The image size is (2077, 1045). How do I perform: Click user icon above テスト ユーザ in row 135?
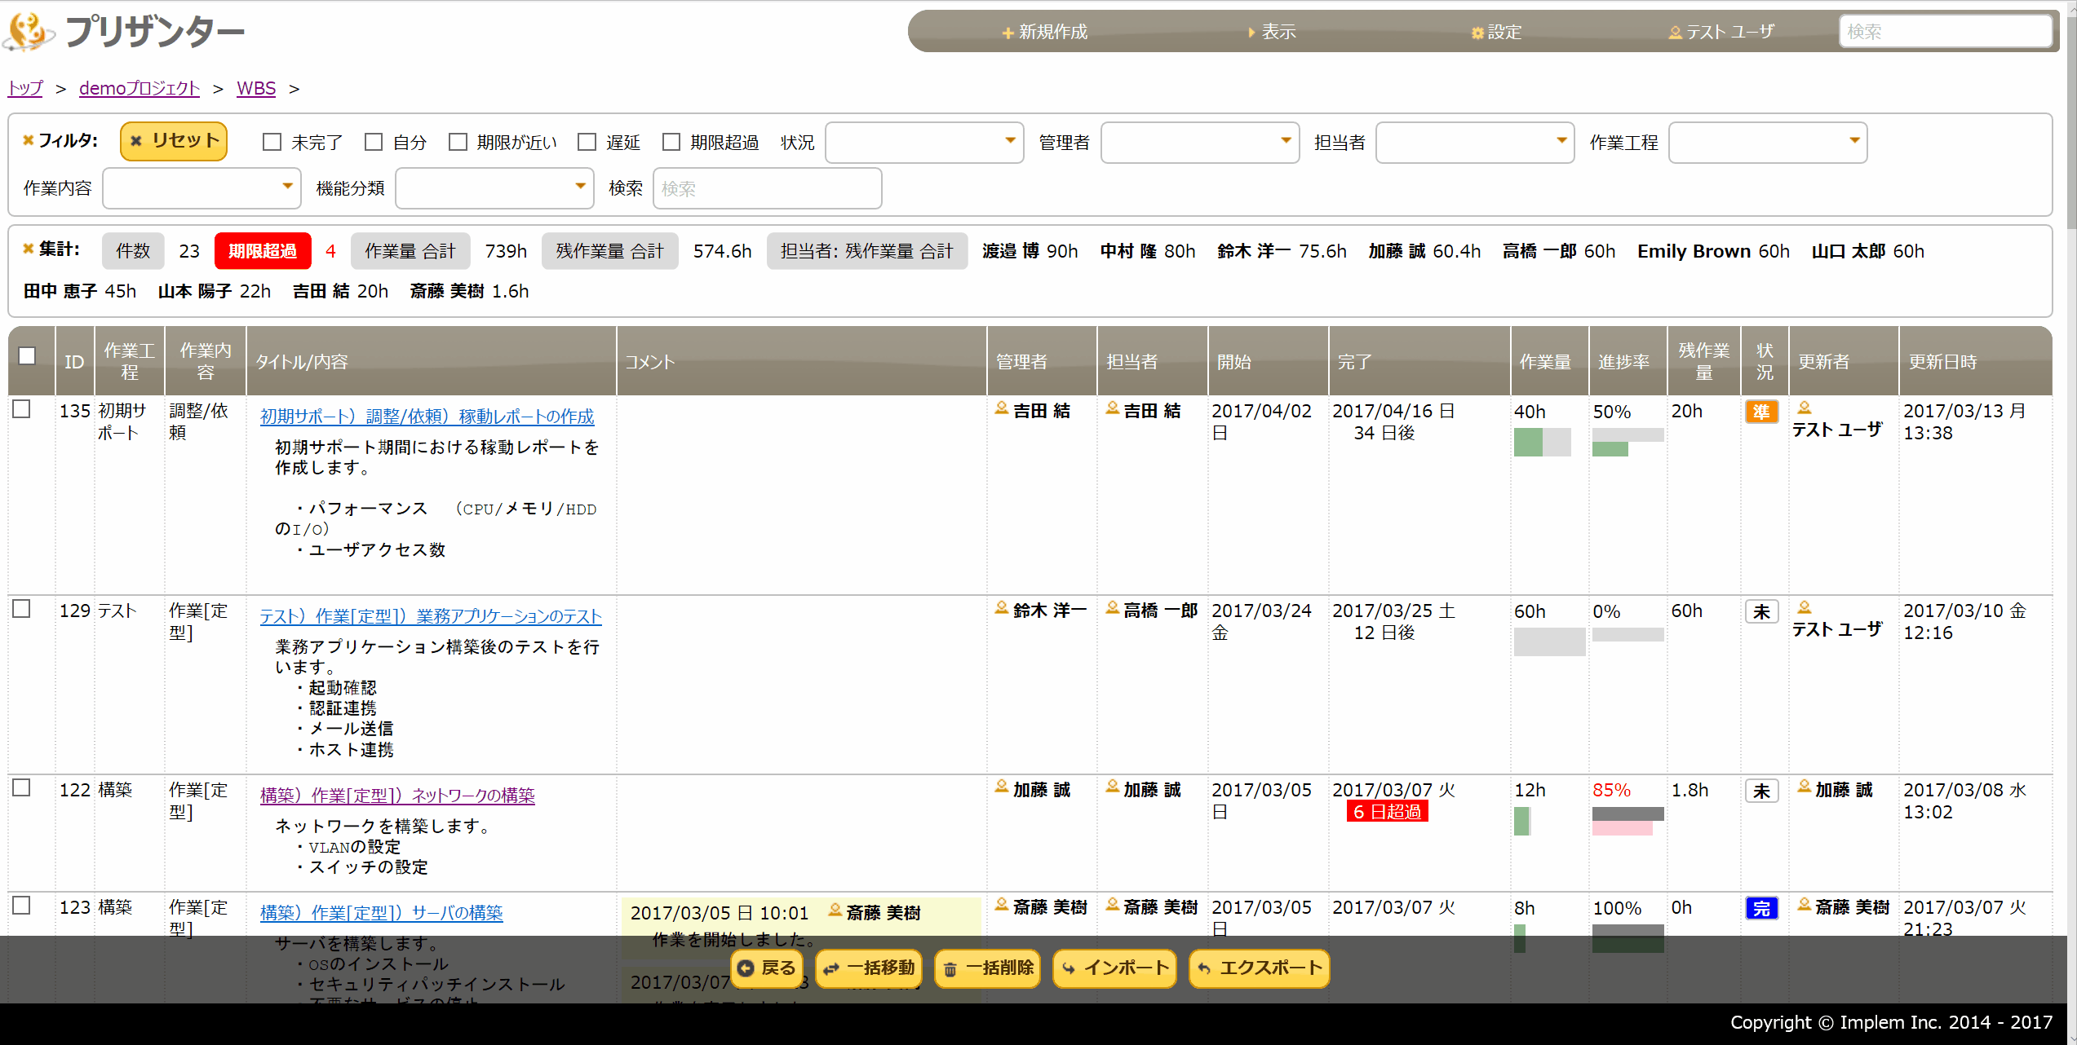[1805, 408]
